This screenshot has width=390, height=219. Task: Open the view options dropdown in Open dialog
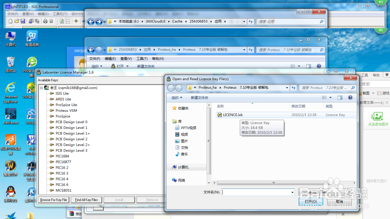(331, 98)
